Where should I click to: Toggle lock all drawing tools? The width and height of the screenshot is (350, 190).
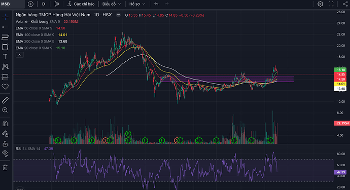(5, 143)
